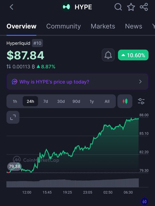This screenshot has height=206, width=155.
Task: Open the search magnifier icon
Action: click(118, 7)
